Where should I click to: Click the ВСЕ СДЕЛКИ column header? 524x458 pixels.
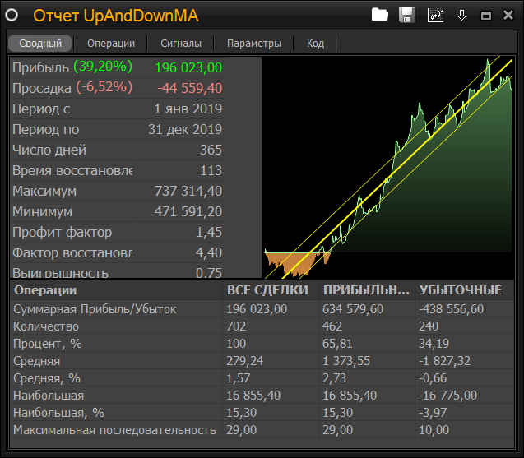267,290
